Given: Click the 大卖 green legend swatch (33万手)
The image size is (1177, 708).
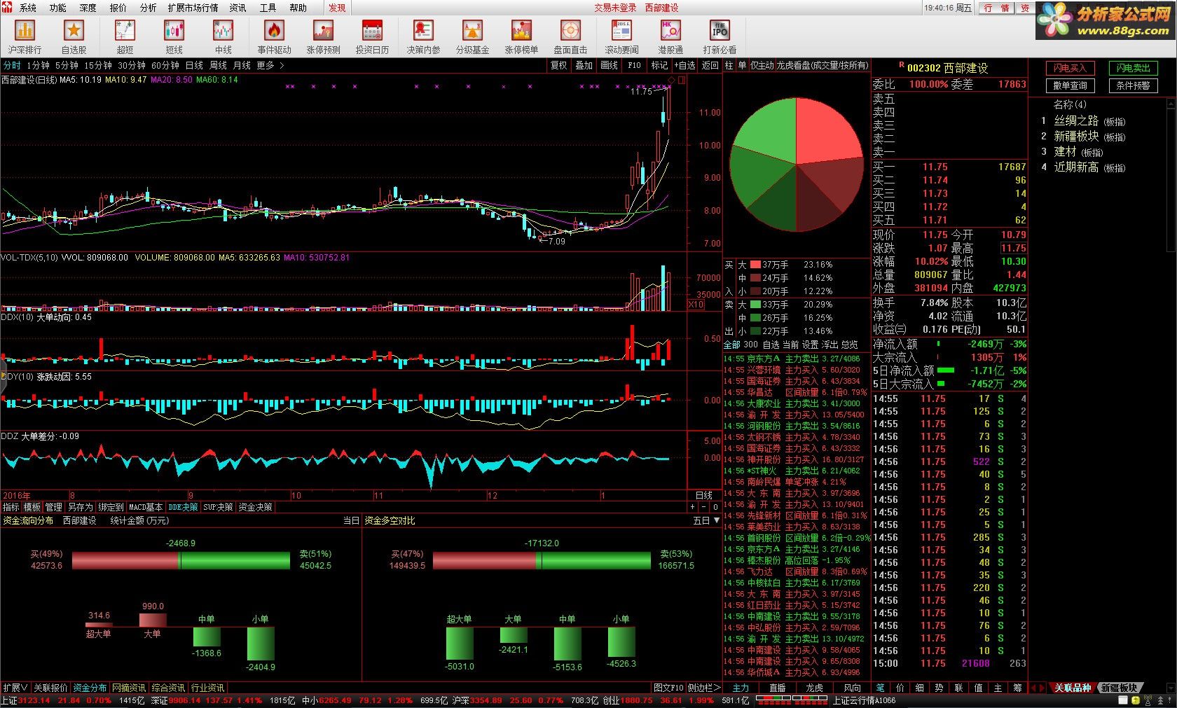Looking at the screenshot, I should tap(755, 305).
